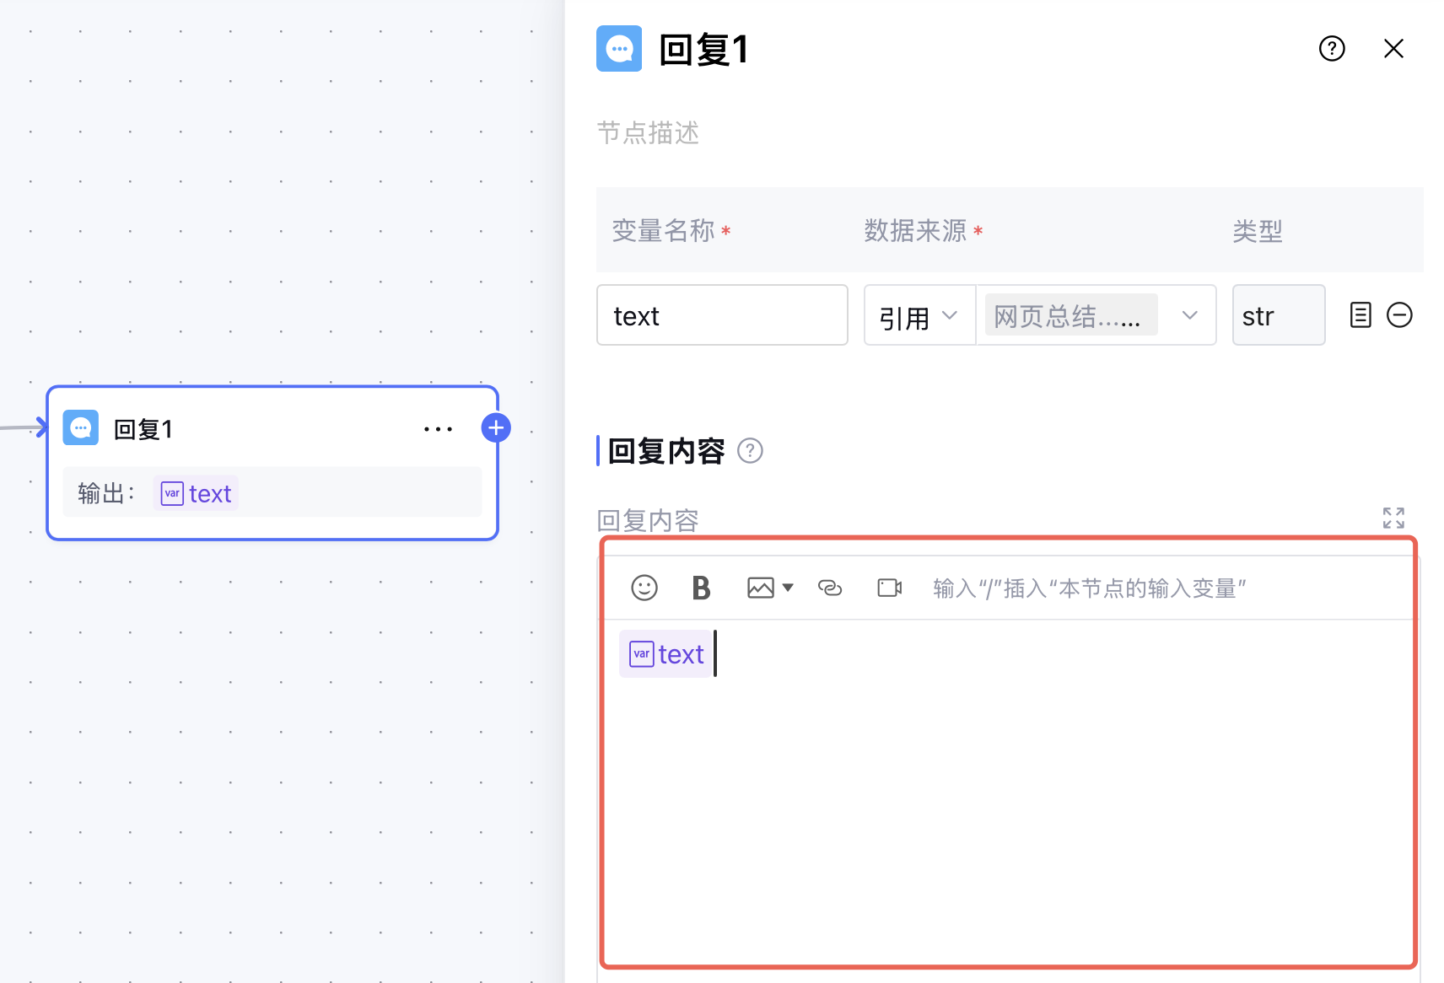
Task: Click the str type field
Action: (x=1278, y=315)
